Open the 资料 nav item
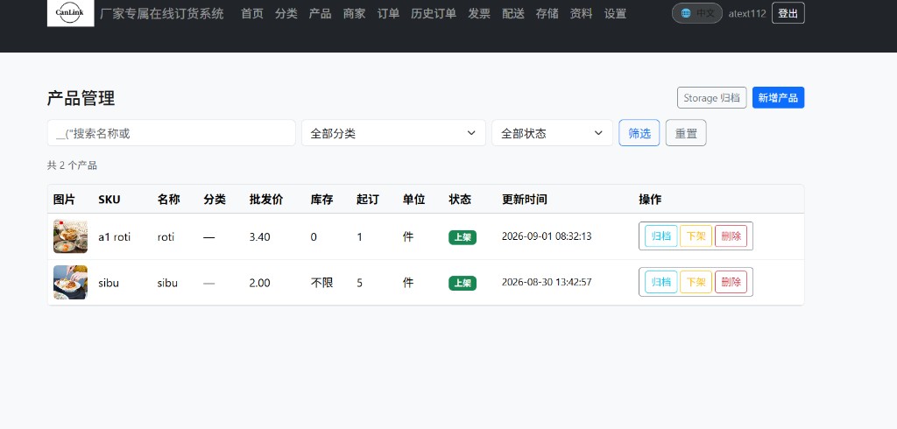Image resolution: width=897 pixels, height=429 pixels. (582, 14)
